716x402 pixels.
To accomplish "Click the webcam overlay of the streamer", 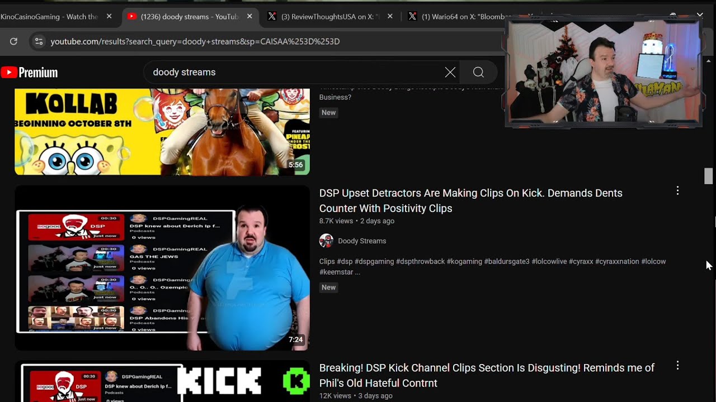I will pos(603,73).
